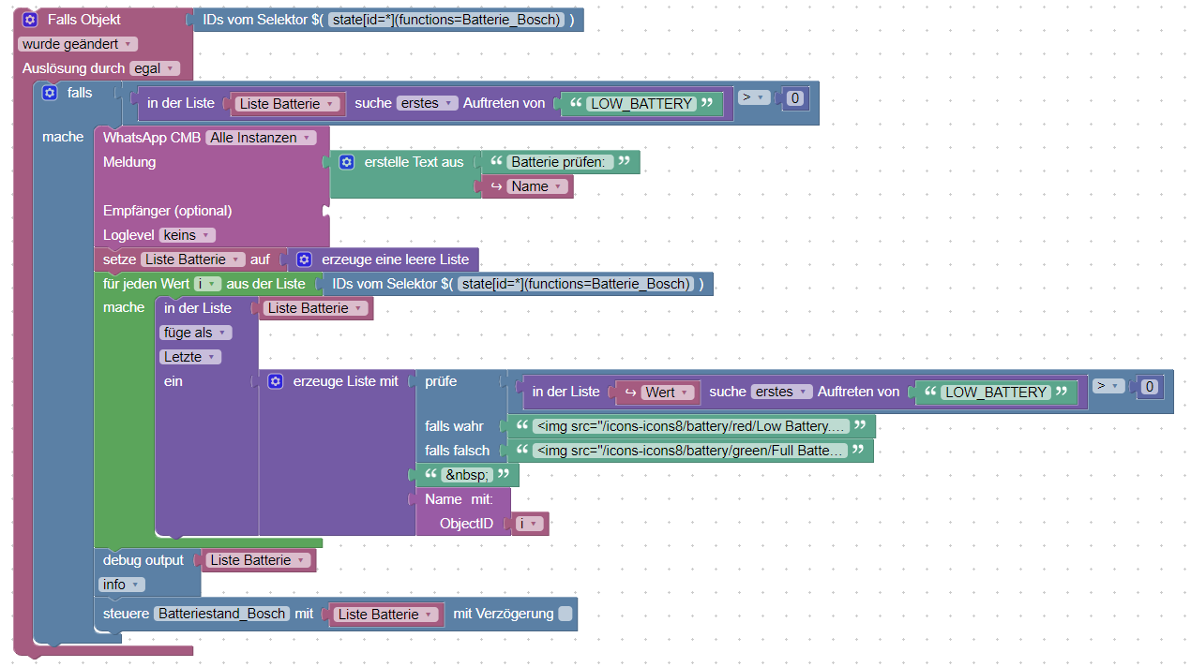This screenshot has width=1191, height=667.
Task: Edit selector text in top IDs vom Selektor
Action: coord(446,20)
